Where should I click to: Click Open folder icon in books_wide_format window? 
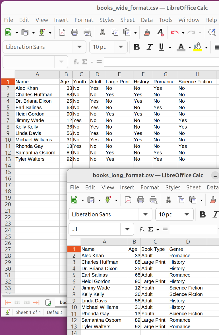[25, 32]
